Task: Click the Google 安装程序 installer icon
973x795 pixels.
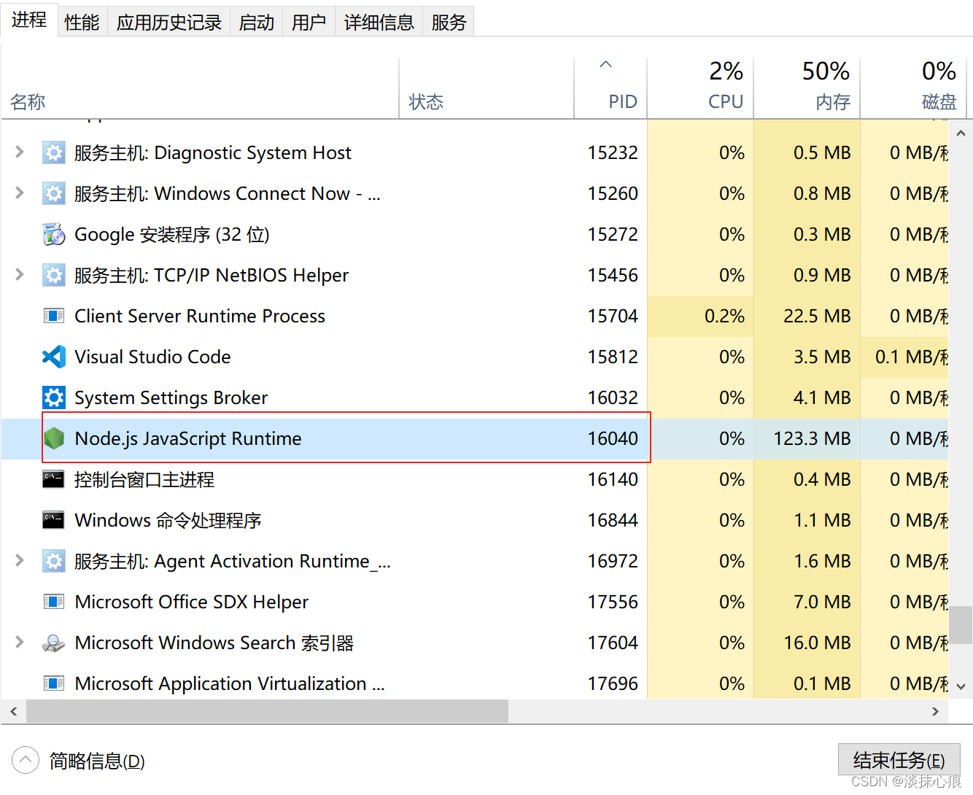Action: (x=54, y=234)
